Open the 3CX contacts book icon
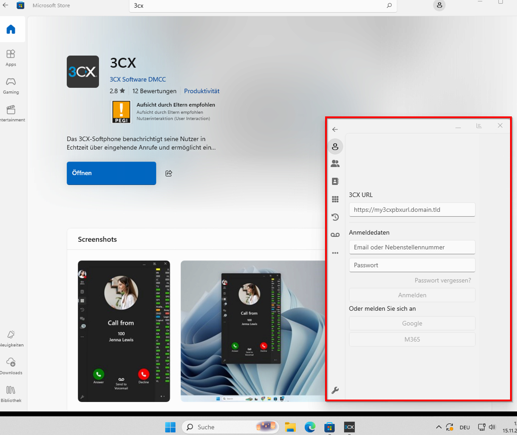The width and height of the screenshot is (517, 435). tap(335, 181)
